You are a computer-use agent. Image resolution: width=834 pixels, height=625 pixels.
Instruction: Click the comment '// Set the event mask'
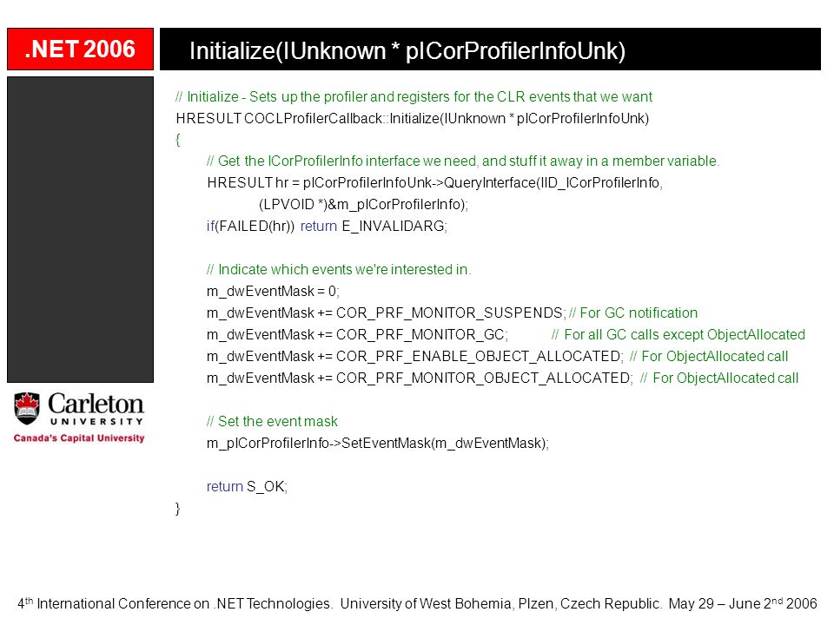[272, 422]
